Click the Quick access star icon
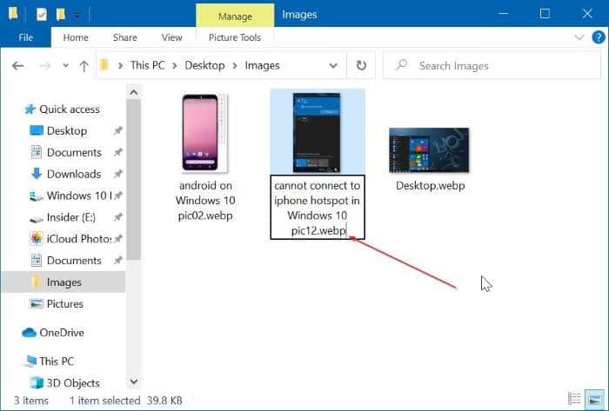Screen dimensions: 609x411 coord(30,109)
